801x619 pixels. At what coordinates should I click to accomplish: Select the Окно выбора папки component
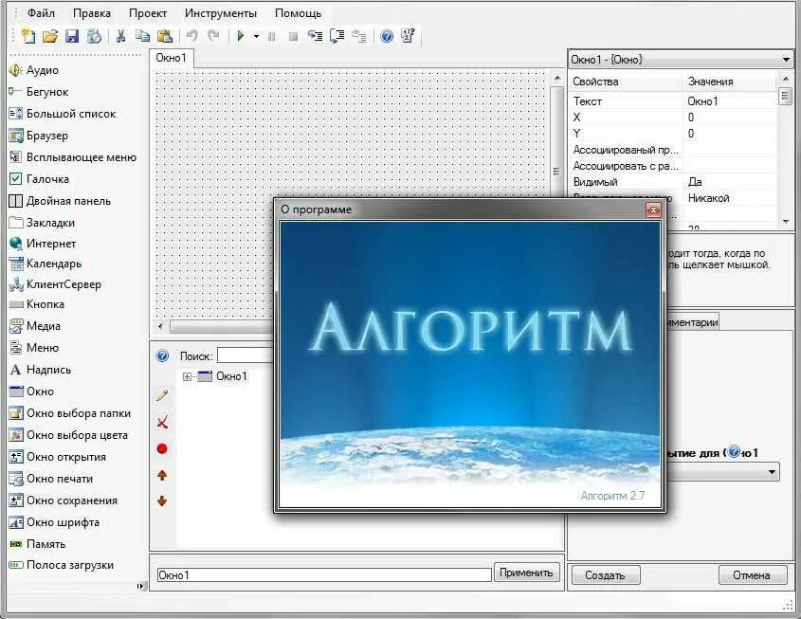point(70,413)
